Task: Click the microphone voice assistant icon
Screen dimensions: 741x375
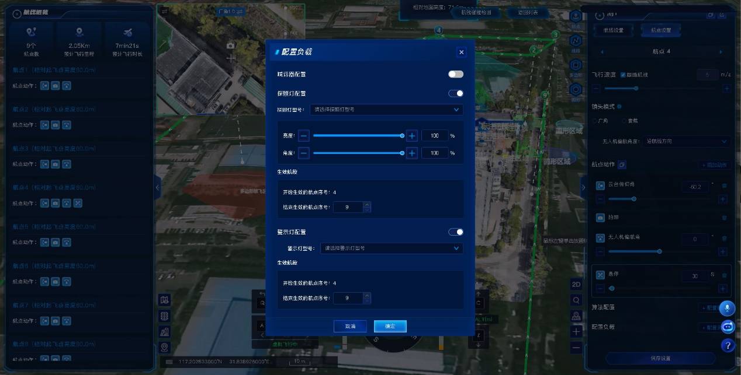Action: pos(728,308)
